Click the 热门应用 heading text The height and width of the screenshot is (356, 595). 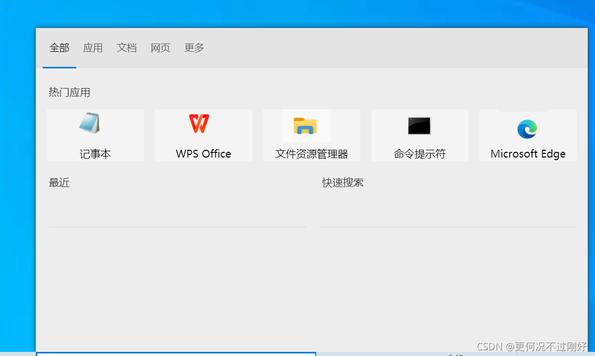pos(70,92)
